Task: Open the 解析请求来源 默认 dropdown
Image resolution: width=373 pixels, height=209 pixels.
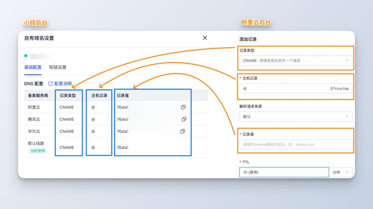Action: (x=296, y=117)
